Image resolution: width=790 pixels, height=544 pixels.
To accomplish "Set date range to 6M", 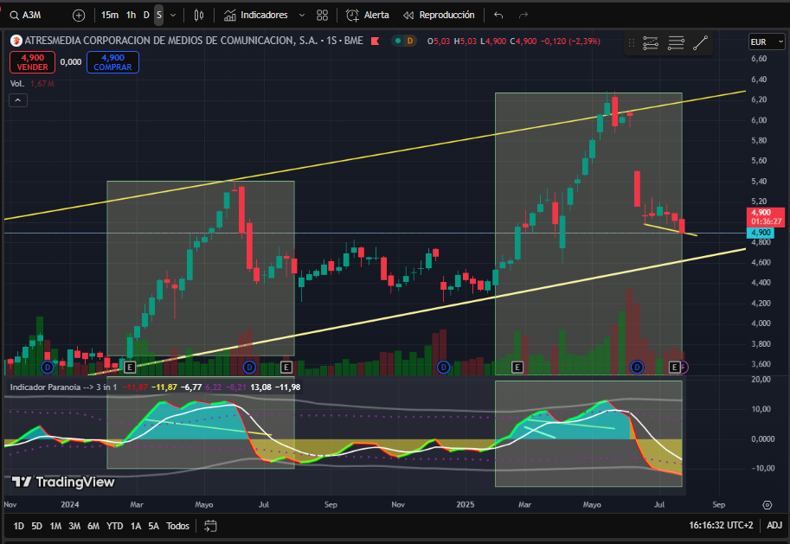I will pos(93,526).
